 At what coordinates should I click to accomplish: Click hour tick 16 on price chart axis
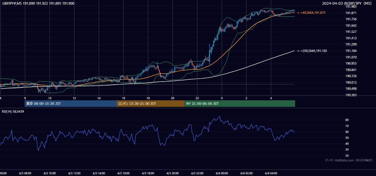pos(124,98)
